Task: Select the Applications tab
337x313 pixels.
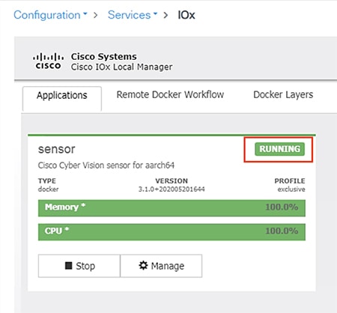Action: point(62,98)
